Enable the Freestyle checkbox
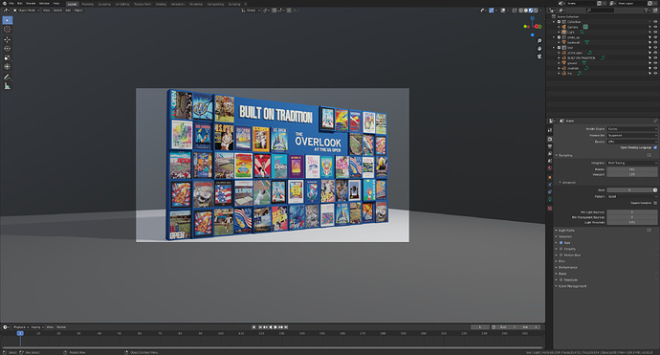The image size is (660, 355). pos(561,279)
